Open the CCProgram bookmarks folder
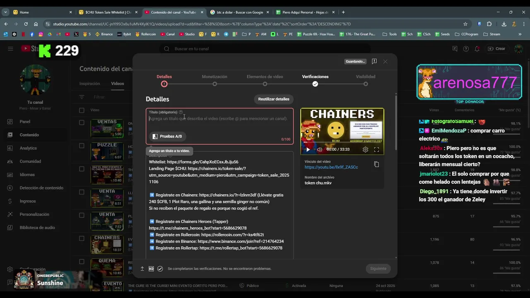Viewport: 530px width, 298px height. point(466,34)
